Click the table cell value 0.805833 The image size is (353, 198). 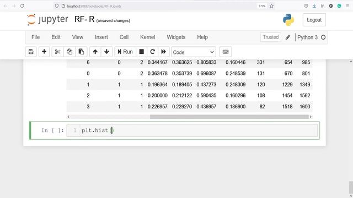tap(206, 62)
